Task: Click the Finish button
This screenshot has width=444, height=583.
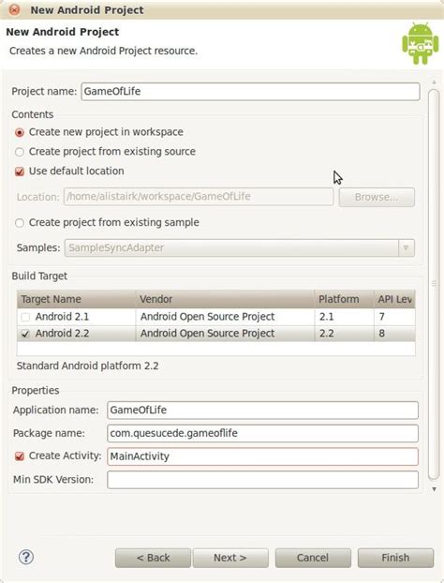Action: pos(395,558)
